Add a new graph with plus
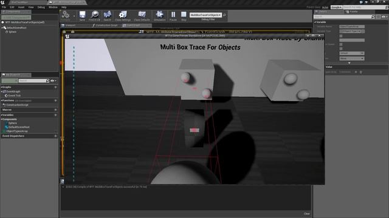The height and width of the screenshot is (218, 389). click(55, 87)
